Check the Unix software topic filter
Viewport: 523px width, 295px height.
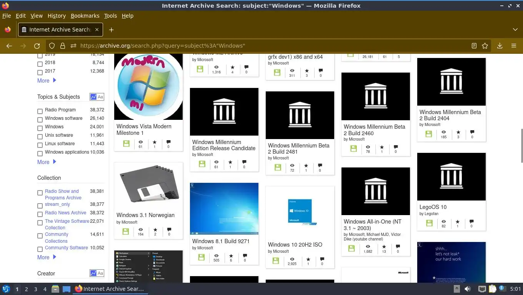(40, 136)
